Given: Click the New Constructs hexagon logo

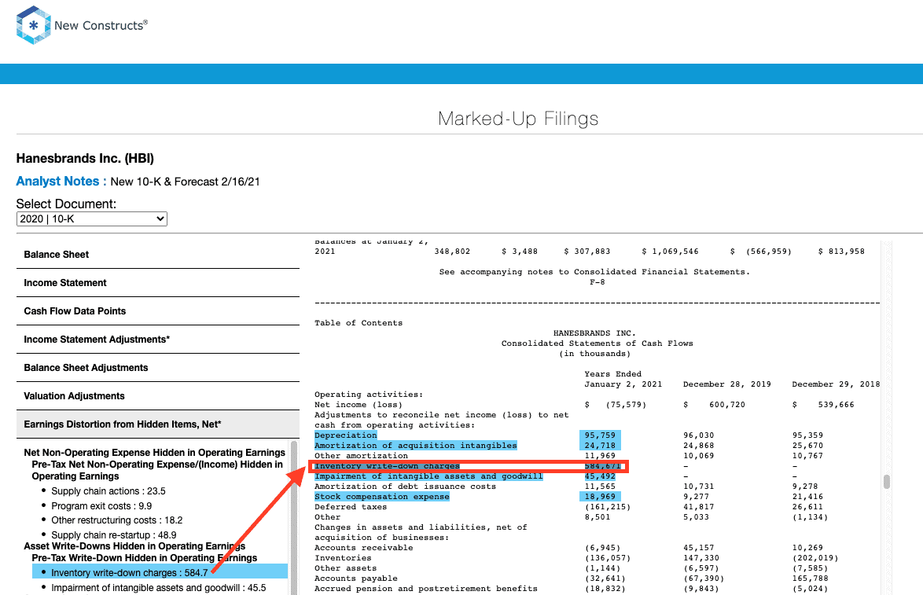Looking at the screenshot, I should [x=34, y=25].
